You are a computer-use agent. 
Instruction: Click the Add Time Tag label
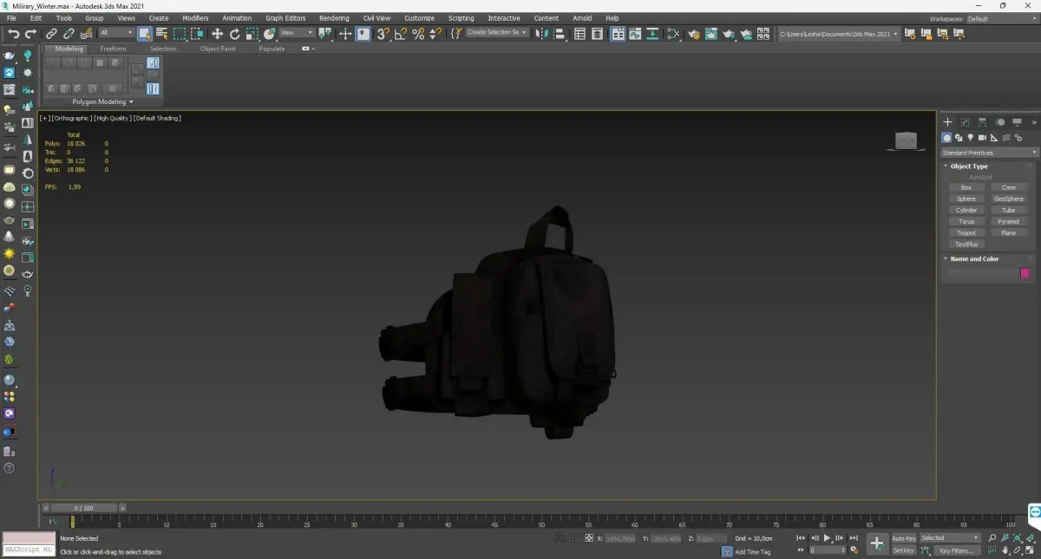(752, 552)
